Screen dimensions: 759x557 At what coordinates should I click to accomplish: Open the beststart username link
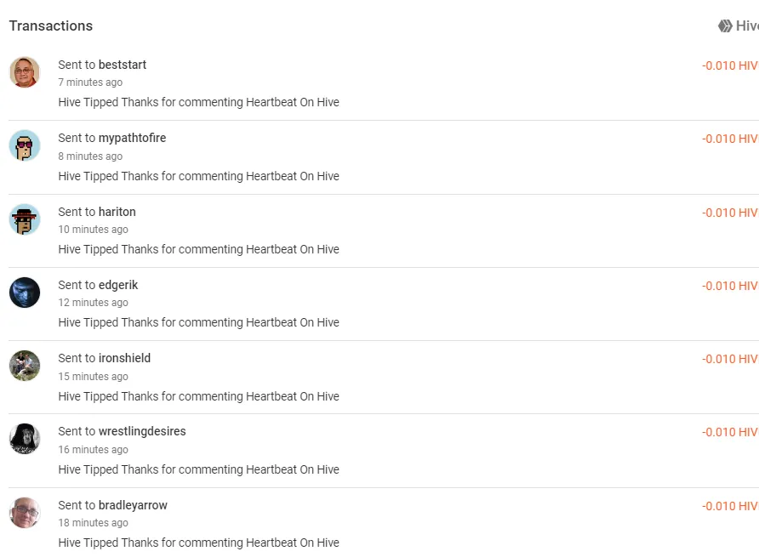click(123, 65)
